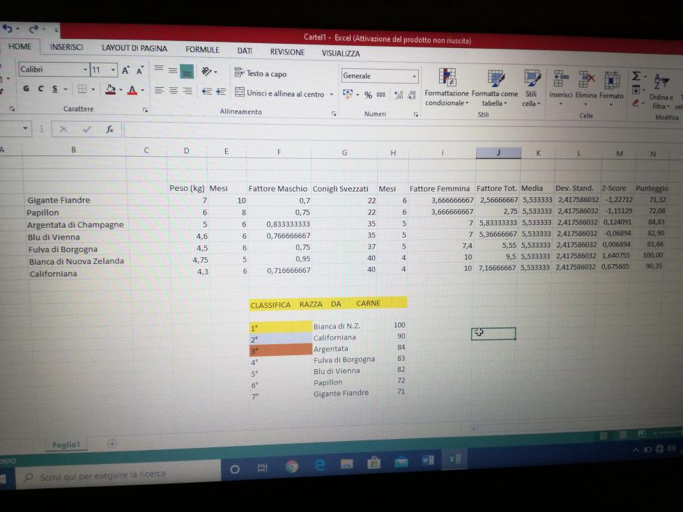
Task: Toggle Testo a capo wrapping
Action: coord(260,74)
